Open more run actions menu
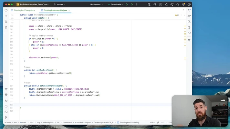Viewport: 230px width, 129px height. 137,5
